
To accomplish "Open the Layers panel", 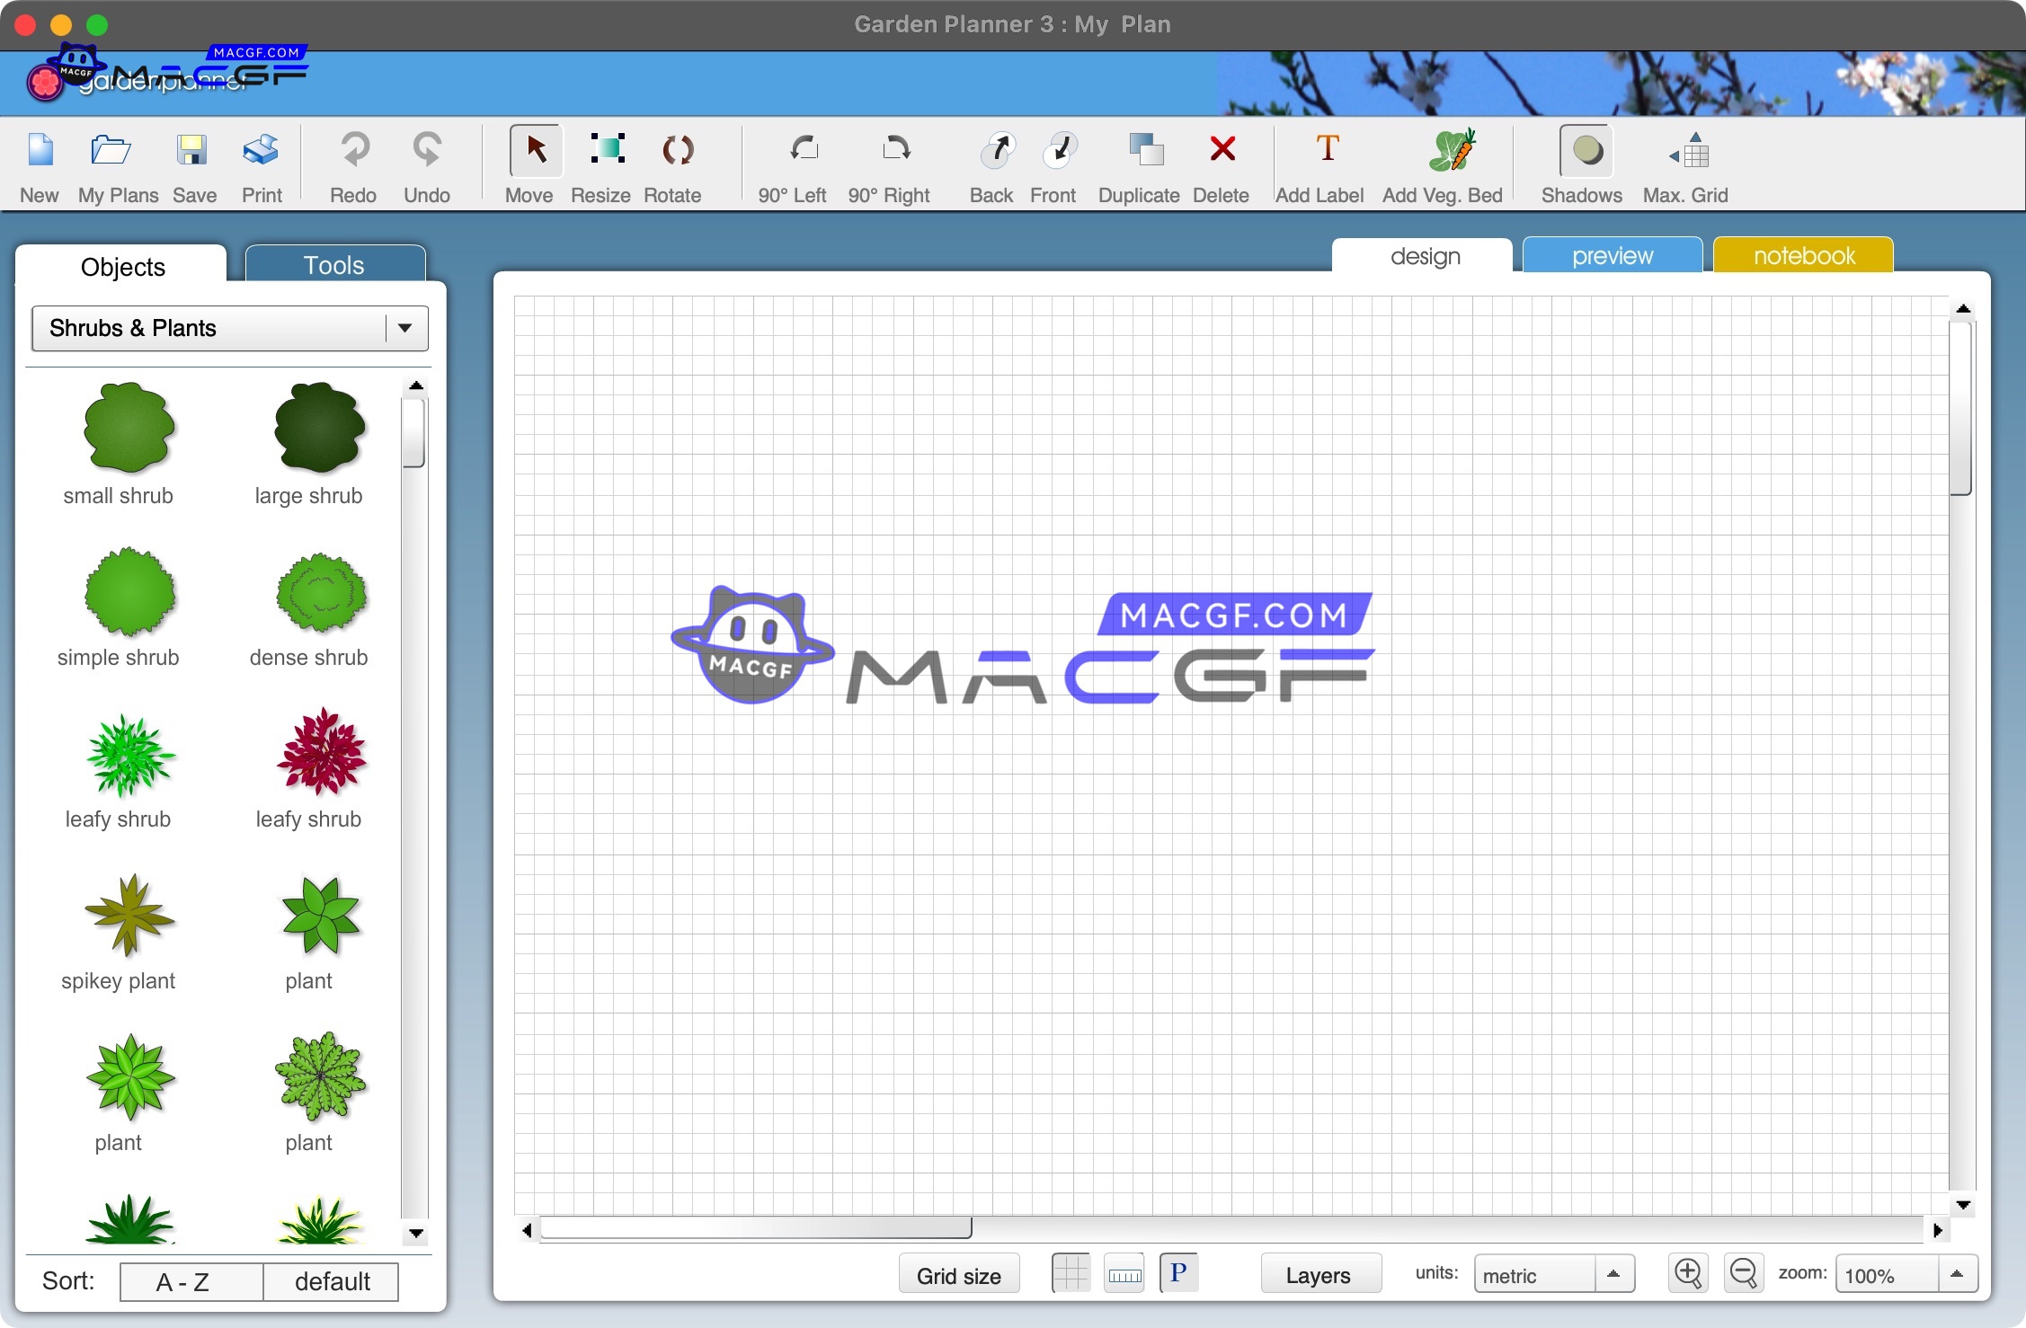I will [1320, 1273].
